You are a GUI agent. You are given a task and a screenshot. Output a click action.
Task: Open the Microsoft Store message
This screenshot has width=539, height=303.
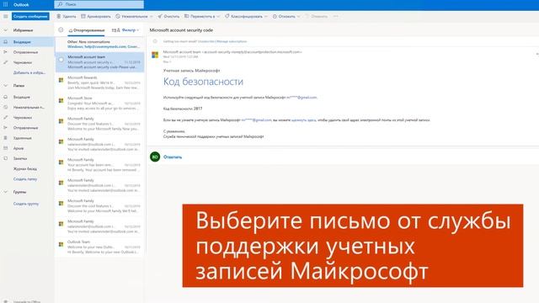tap(99, 103)
